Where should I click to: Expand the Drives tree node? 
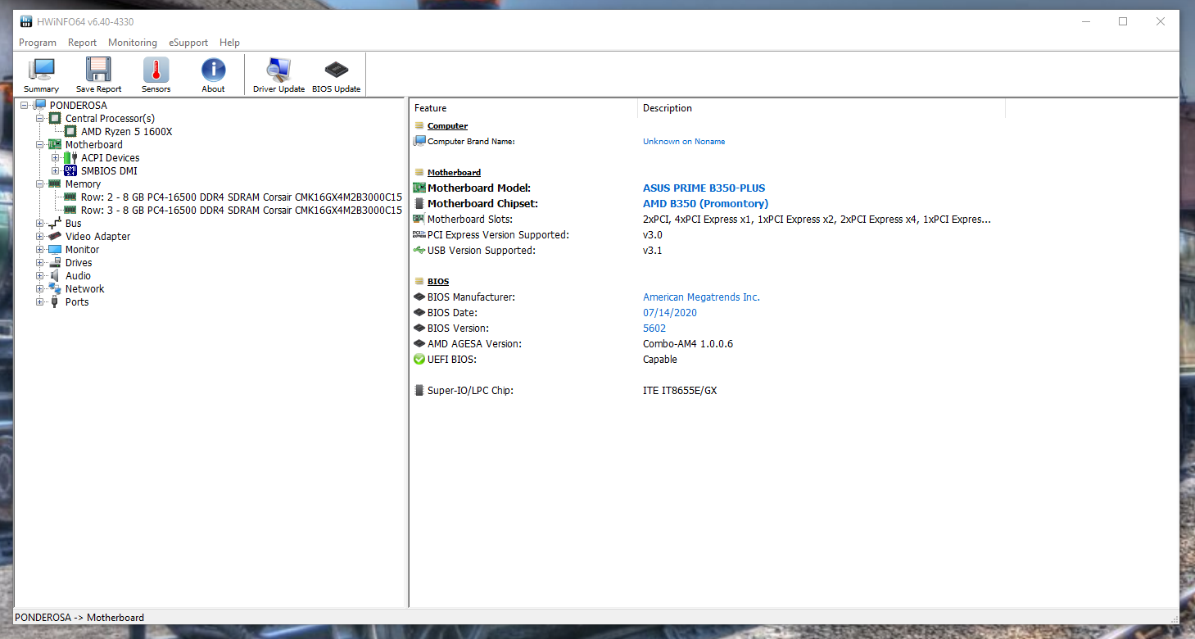(x=40, y=263)
